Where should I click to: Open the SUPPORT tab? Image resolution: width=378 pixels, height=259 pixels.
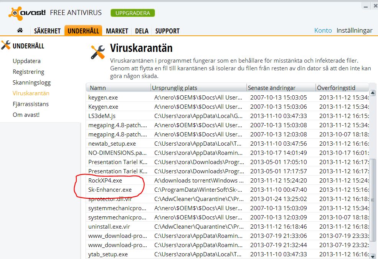pyautogui.click(x=167, y=31)
